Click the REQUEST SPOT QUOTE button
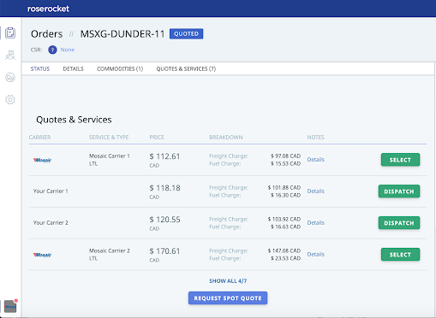436x318 pixels. (x=228, y=298)
